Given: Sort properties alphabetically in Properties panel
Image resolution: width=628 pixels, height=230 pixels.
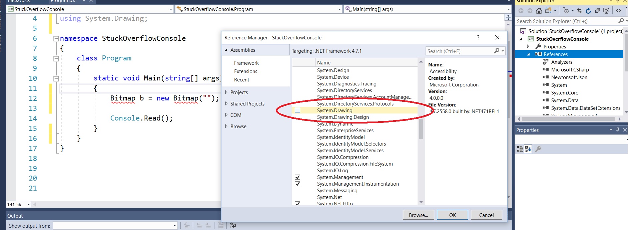Looking at the screenshot, I should tap(528, 149).
